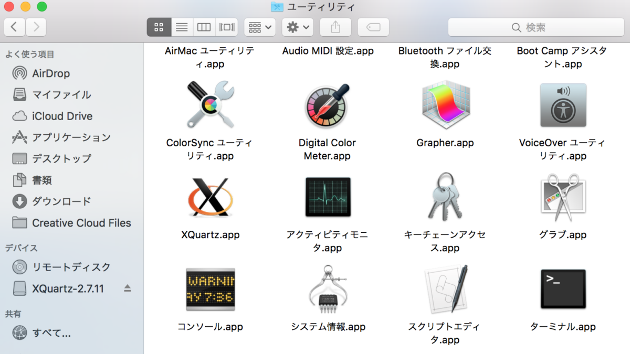Click the ColorSync ユーティリティ.app name label
The width and height of the screenshot is (630, 354).
(x=209, y=149)
